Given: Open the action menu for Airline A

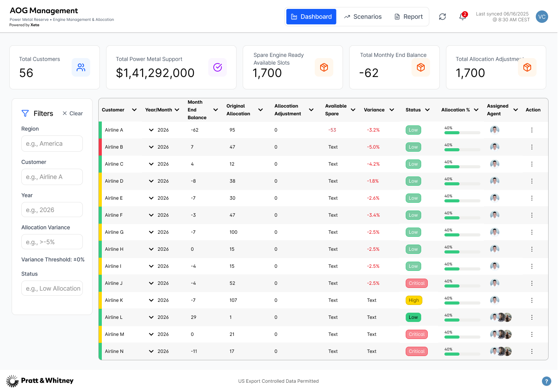Looking at the screenshot, I should point(532,130).
